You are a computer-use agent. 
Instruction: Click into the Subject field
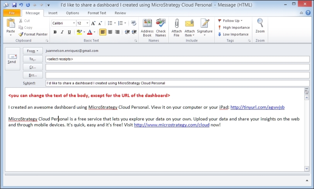coord(177,83)
